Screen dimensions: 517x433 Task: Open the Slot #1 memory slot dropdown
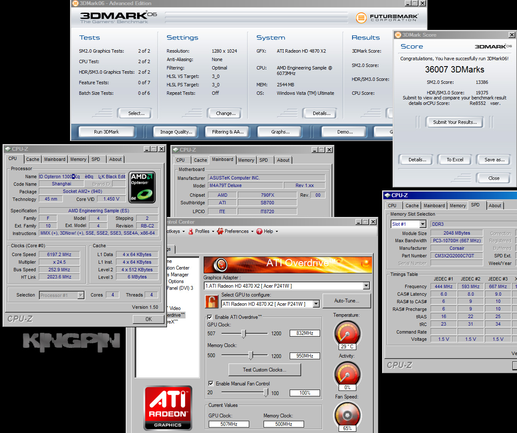click(423, 224)
